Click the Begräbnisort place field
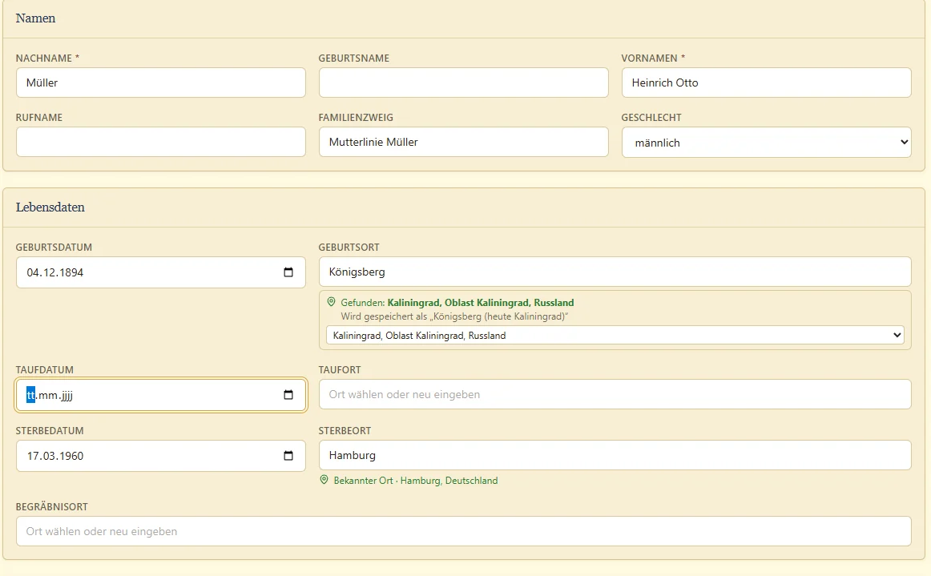931x576 pixels. pos(464,531)
